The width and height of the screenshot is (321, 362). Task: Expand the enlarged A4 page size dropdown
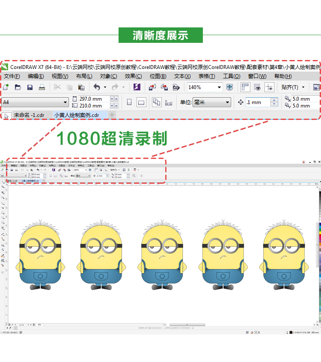point(65,102)
